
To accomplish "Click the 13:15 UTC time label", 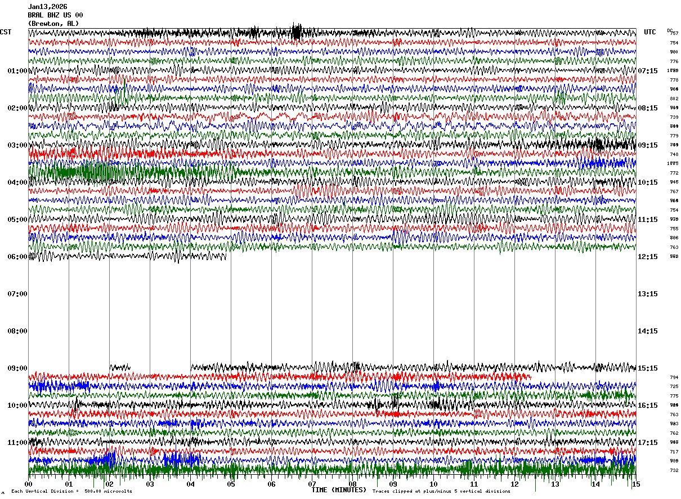I will tap(648, 294).
